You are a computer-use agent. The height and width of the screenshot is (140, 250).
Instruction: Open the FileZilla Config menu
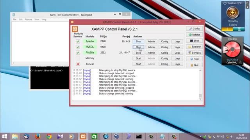tap(164, 53)
